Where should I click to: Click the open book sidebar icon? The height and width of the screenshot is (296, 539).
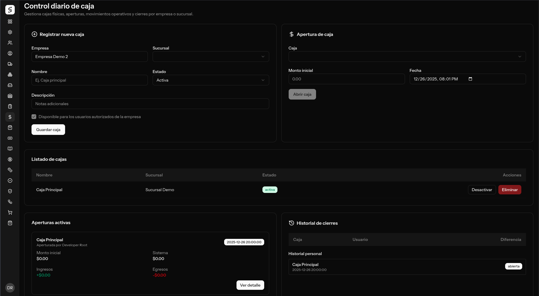coord(10,149)
